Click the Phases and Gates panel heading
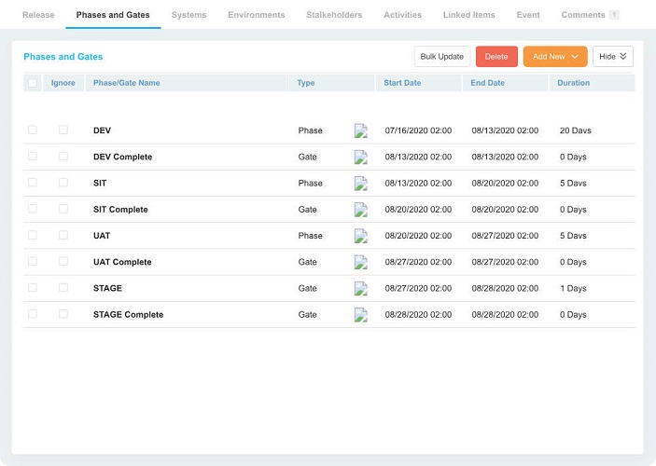The width and height of the screenshot is (656, 466). click(x=63, y=57)
